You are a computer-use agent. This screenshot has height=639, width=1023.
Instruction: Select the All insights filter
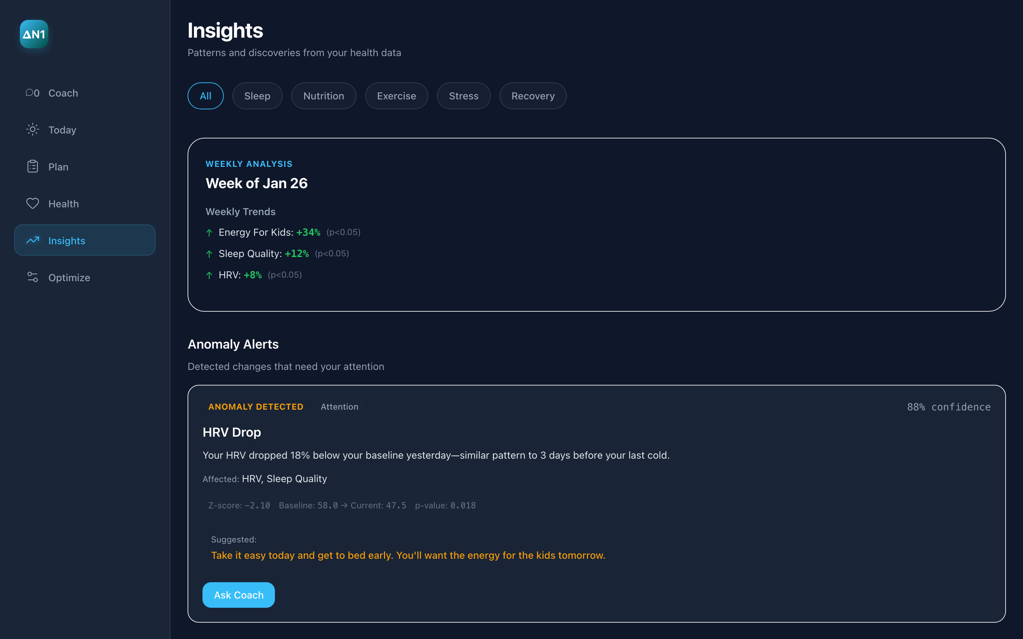click(205, 95)
